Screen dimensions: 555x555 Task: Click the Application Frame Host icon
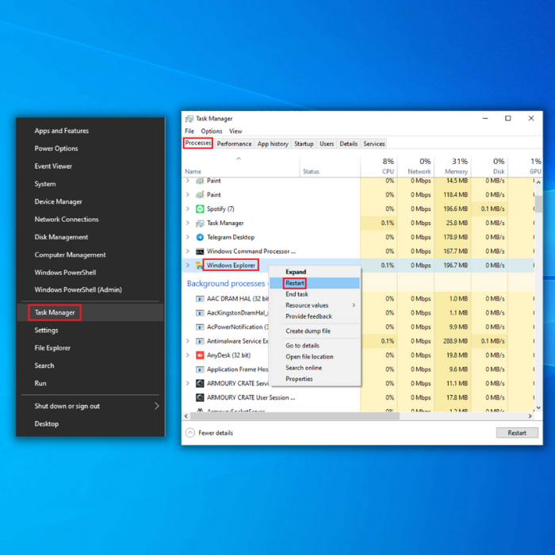(x=200, y=369)
